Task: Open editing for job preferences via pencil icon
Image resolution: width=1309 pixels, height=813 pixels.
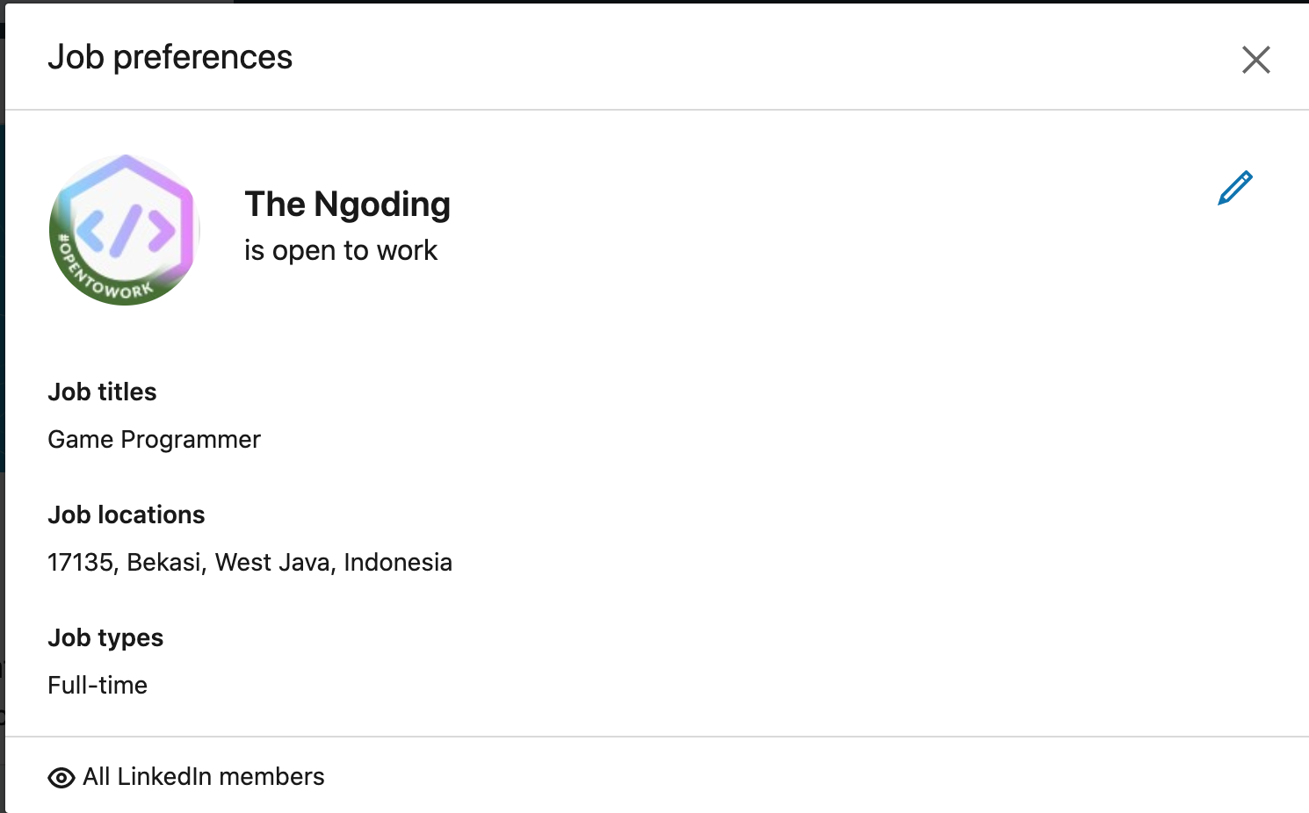Action: [x=1235, y=187]
